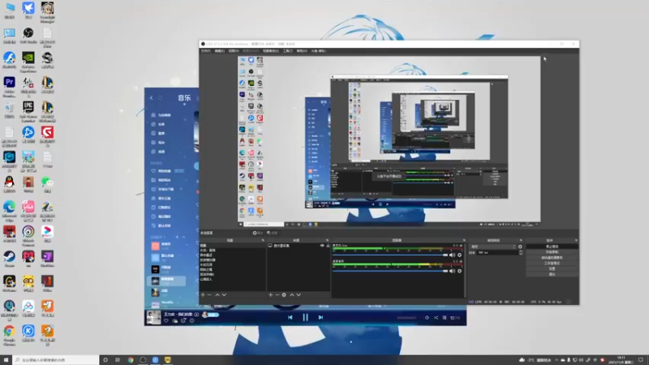Pop out the audio mixer dock panel
The image size is (649, 365).
(463, 240)
